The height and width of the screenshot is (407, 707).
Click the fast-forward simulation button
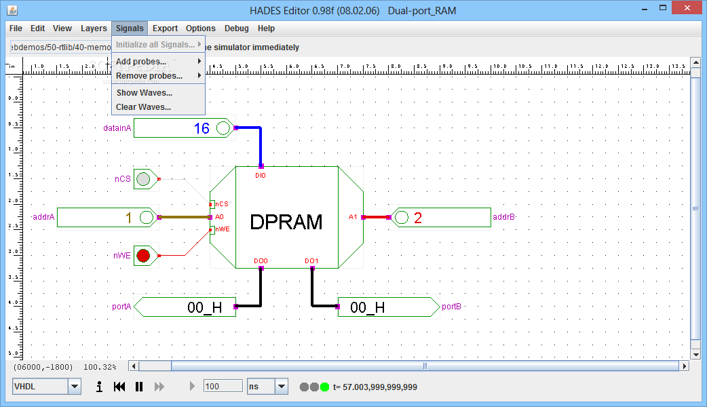(x=159, y=387)
